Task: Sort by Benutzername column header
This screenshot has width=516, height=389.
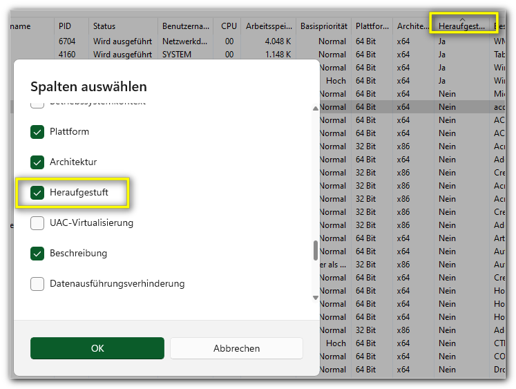Action: click(x=185, y=26)
